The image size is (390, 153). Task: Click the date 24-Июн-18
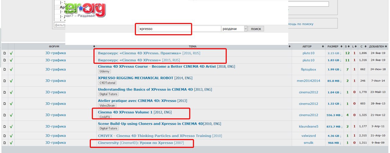tap(378, 69)
